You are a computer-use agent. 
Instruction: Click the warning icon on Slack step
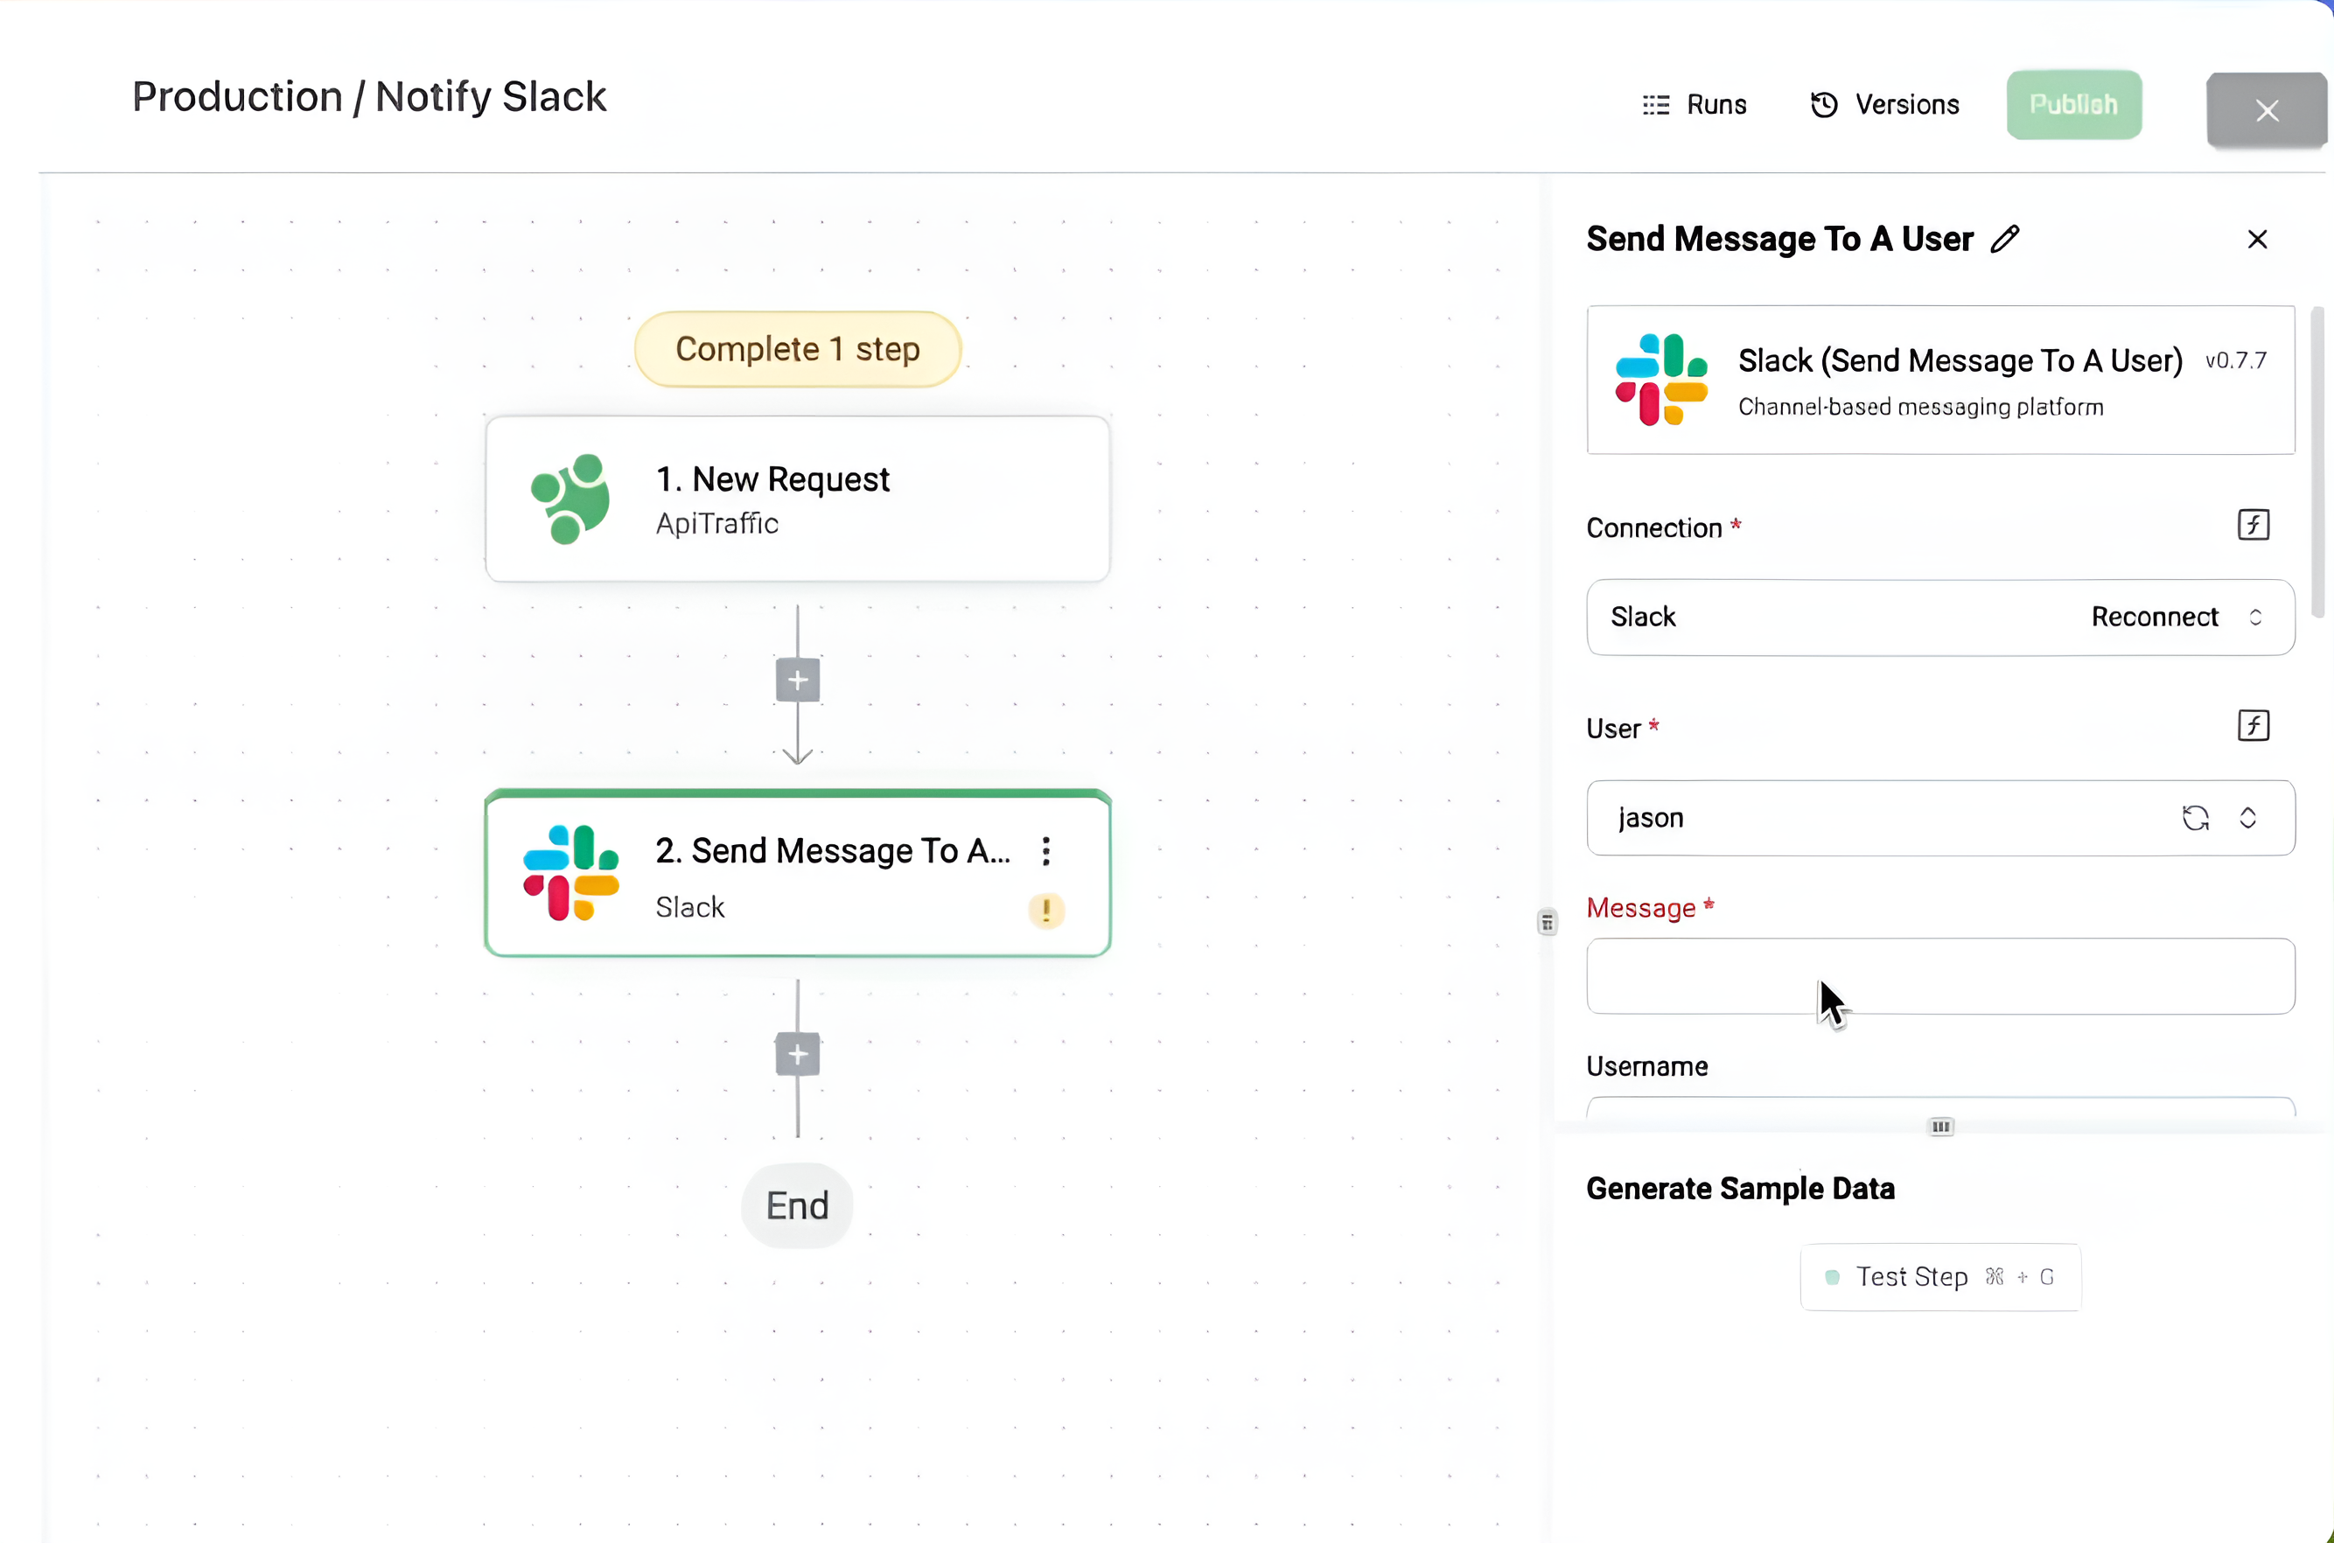point(1046,911)
